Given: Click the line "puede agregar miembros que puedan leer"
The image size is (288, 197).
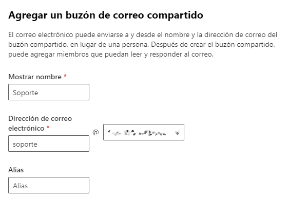Looking at the screenshot, I should (x=111, y=55).
